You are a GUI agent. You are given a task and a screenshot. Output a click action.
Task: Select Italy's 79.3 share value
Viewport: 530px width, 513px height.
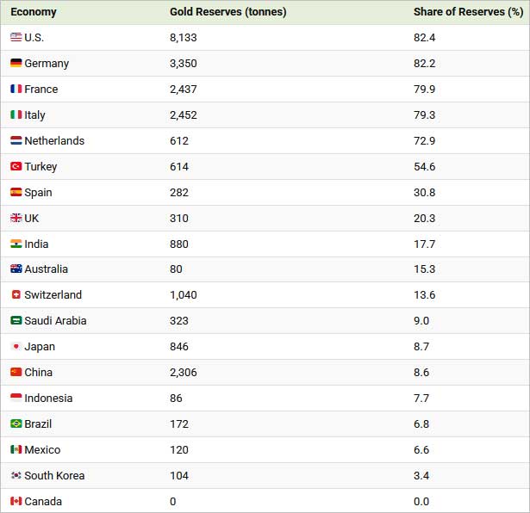point(425,115)
